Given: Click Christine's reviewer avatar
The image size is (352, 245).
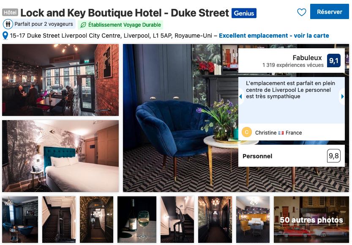Looking at the screenshot, I should pyautogui.click(x=246, y=132).
